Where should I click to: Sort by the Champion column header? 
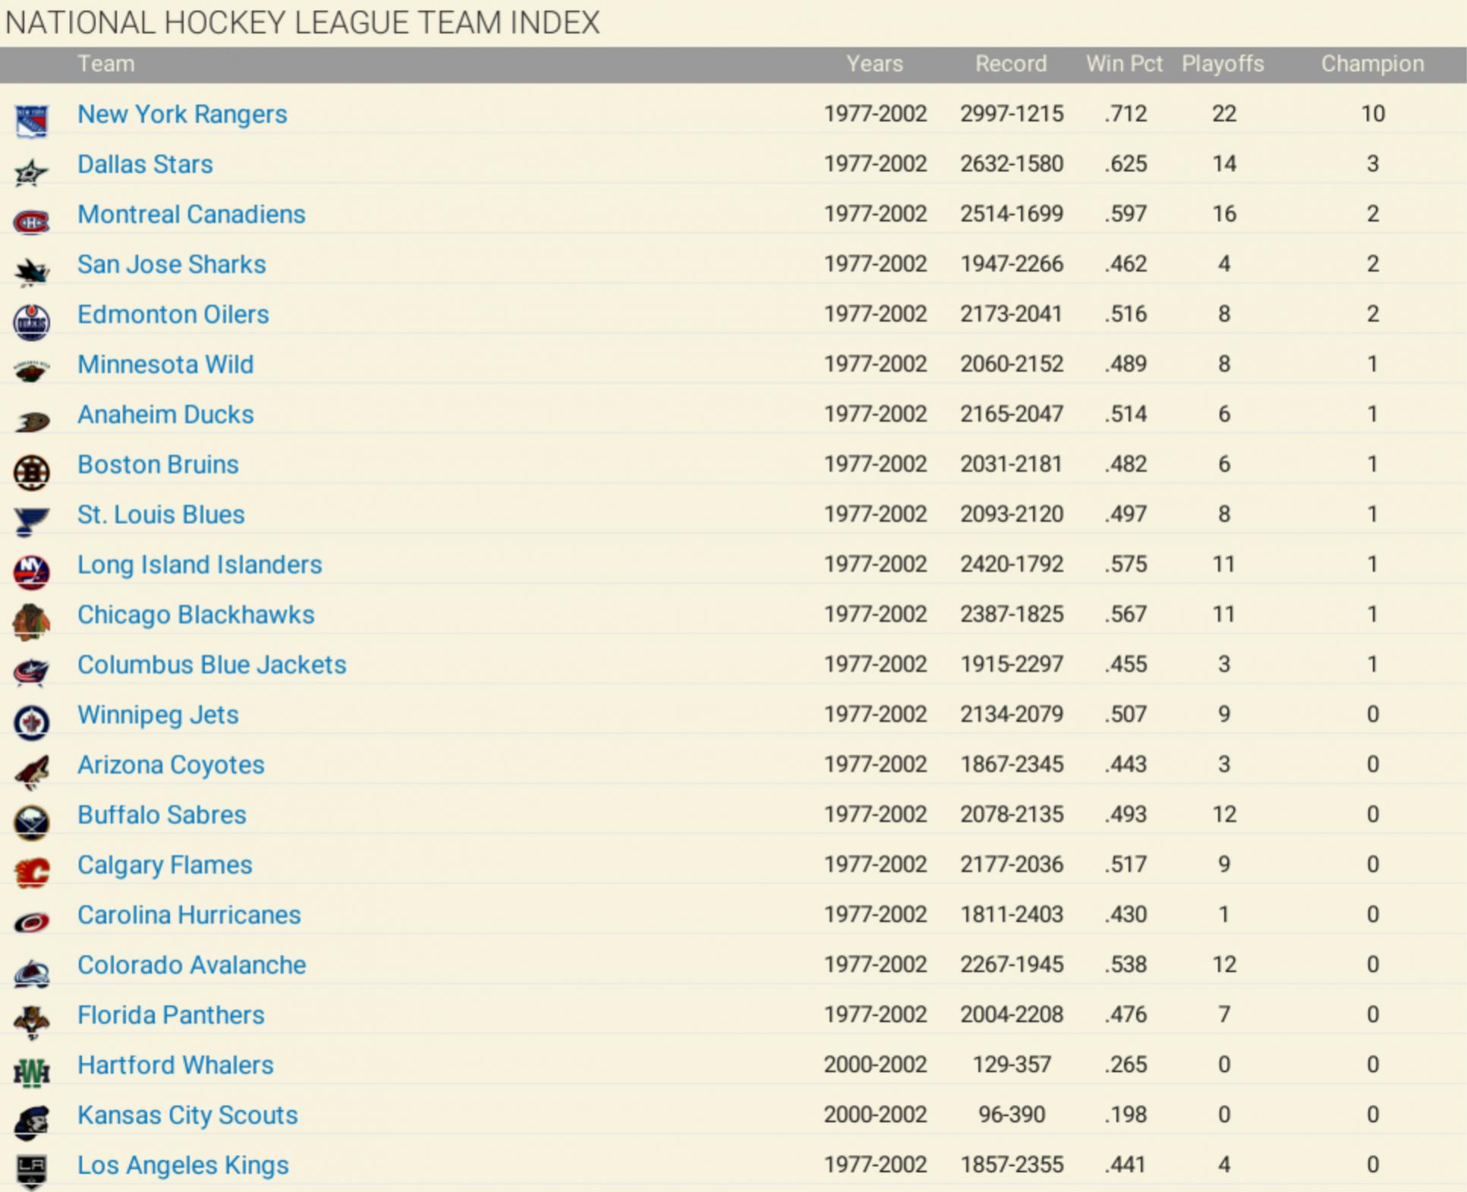(x=1372, y=64)
